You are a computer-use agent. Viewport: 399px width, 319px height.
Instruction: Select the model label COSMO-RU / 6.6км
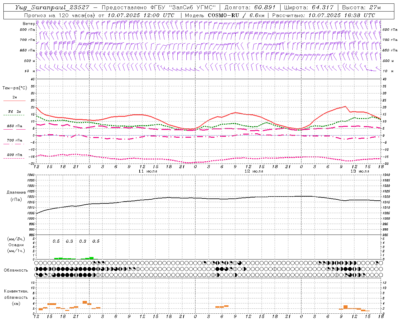coord(236,15)
